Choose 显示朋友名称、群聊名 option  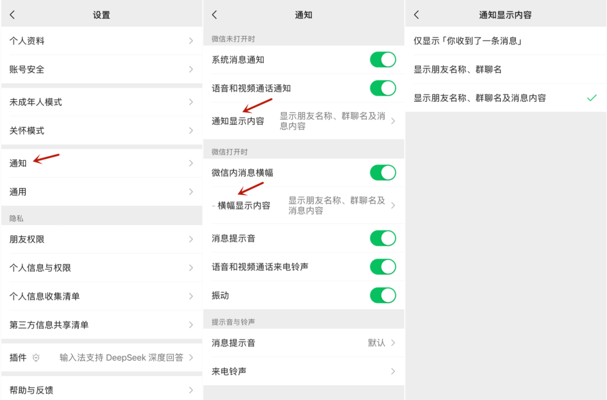(506, 70)
